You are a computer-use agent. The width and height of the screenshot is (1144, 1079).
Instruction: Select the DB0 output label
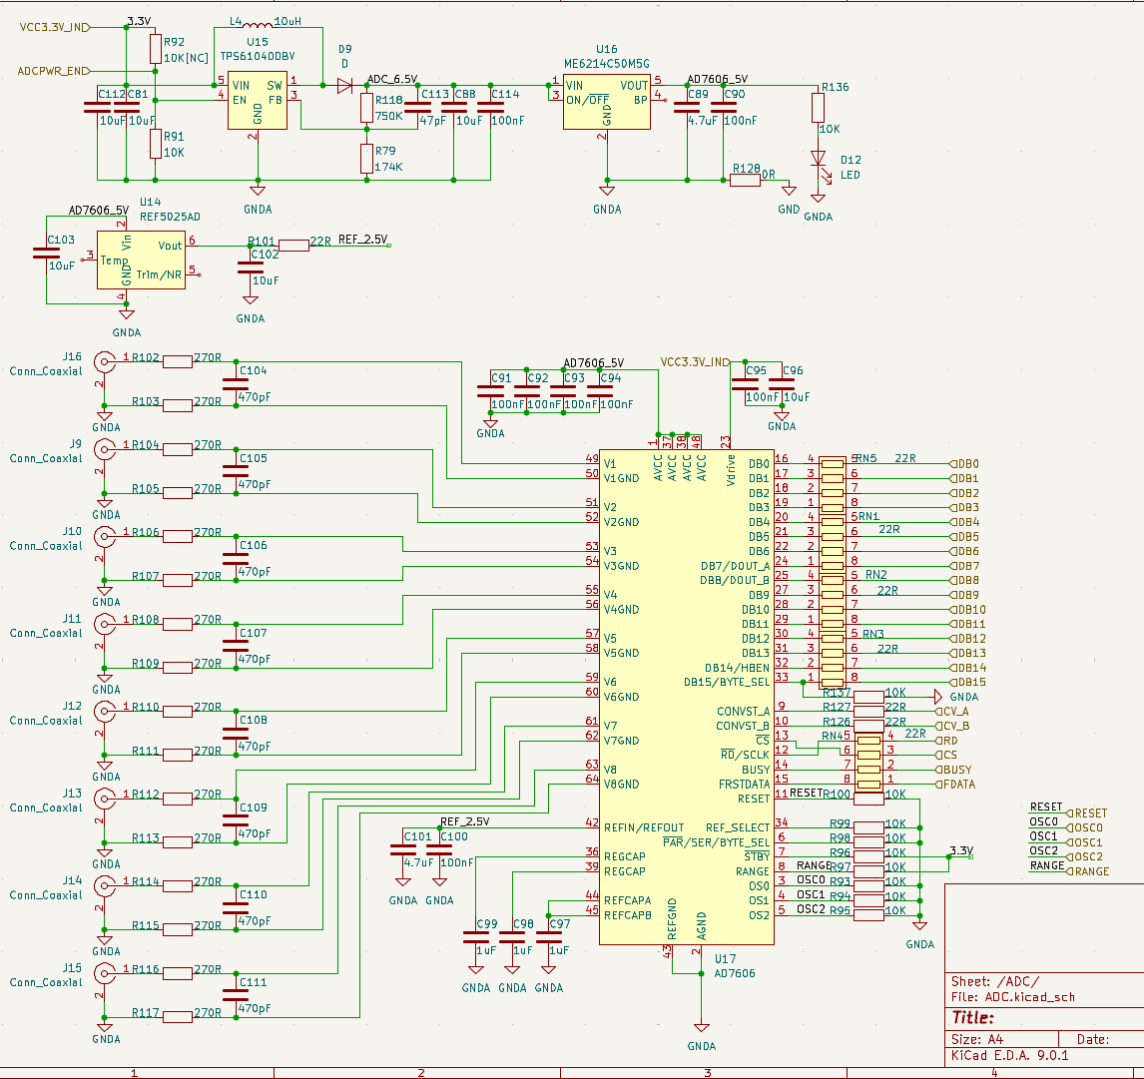[x=966, y=464]
